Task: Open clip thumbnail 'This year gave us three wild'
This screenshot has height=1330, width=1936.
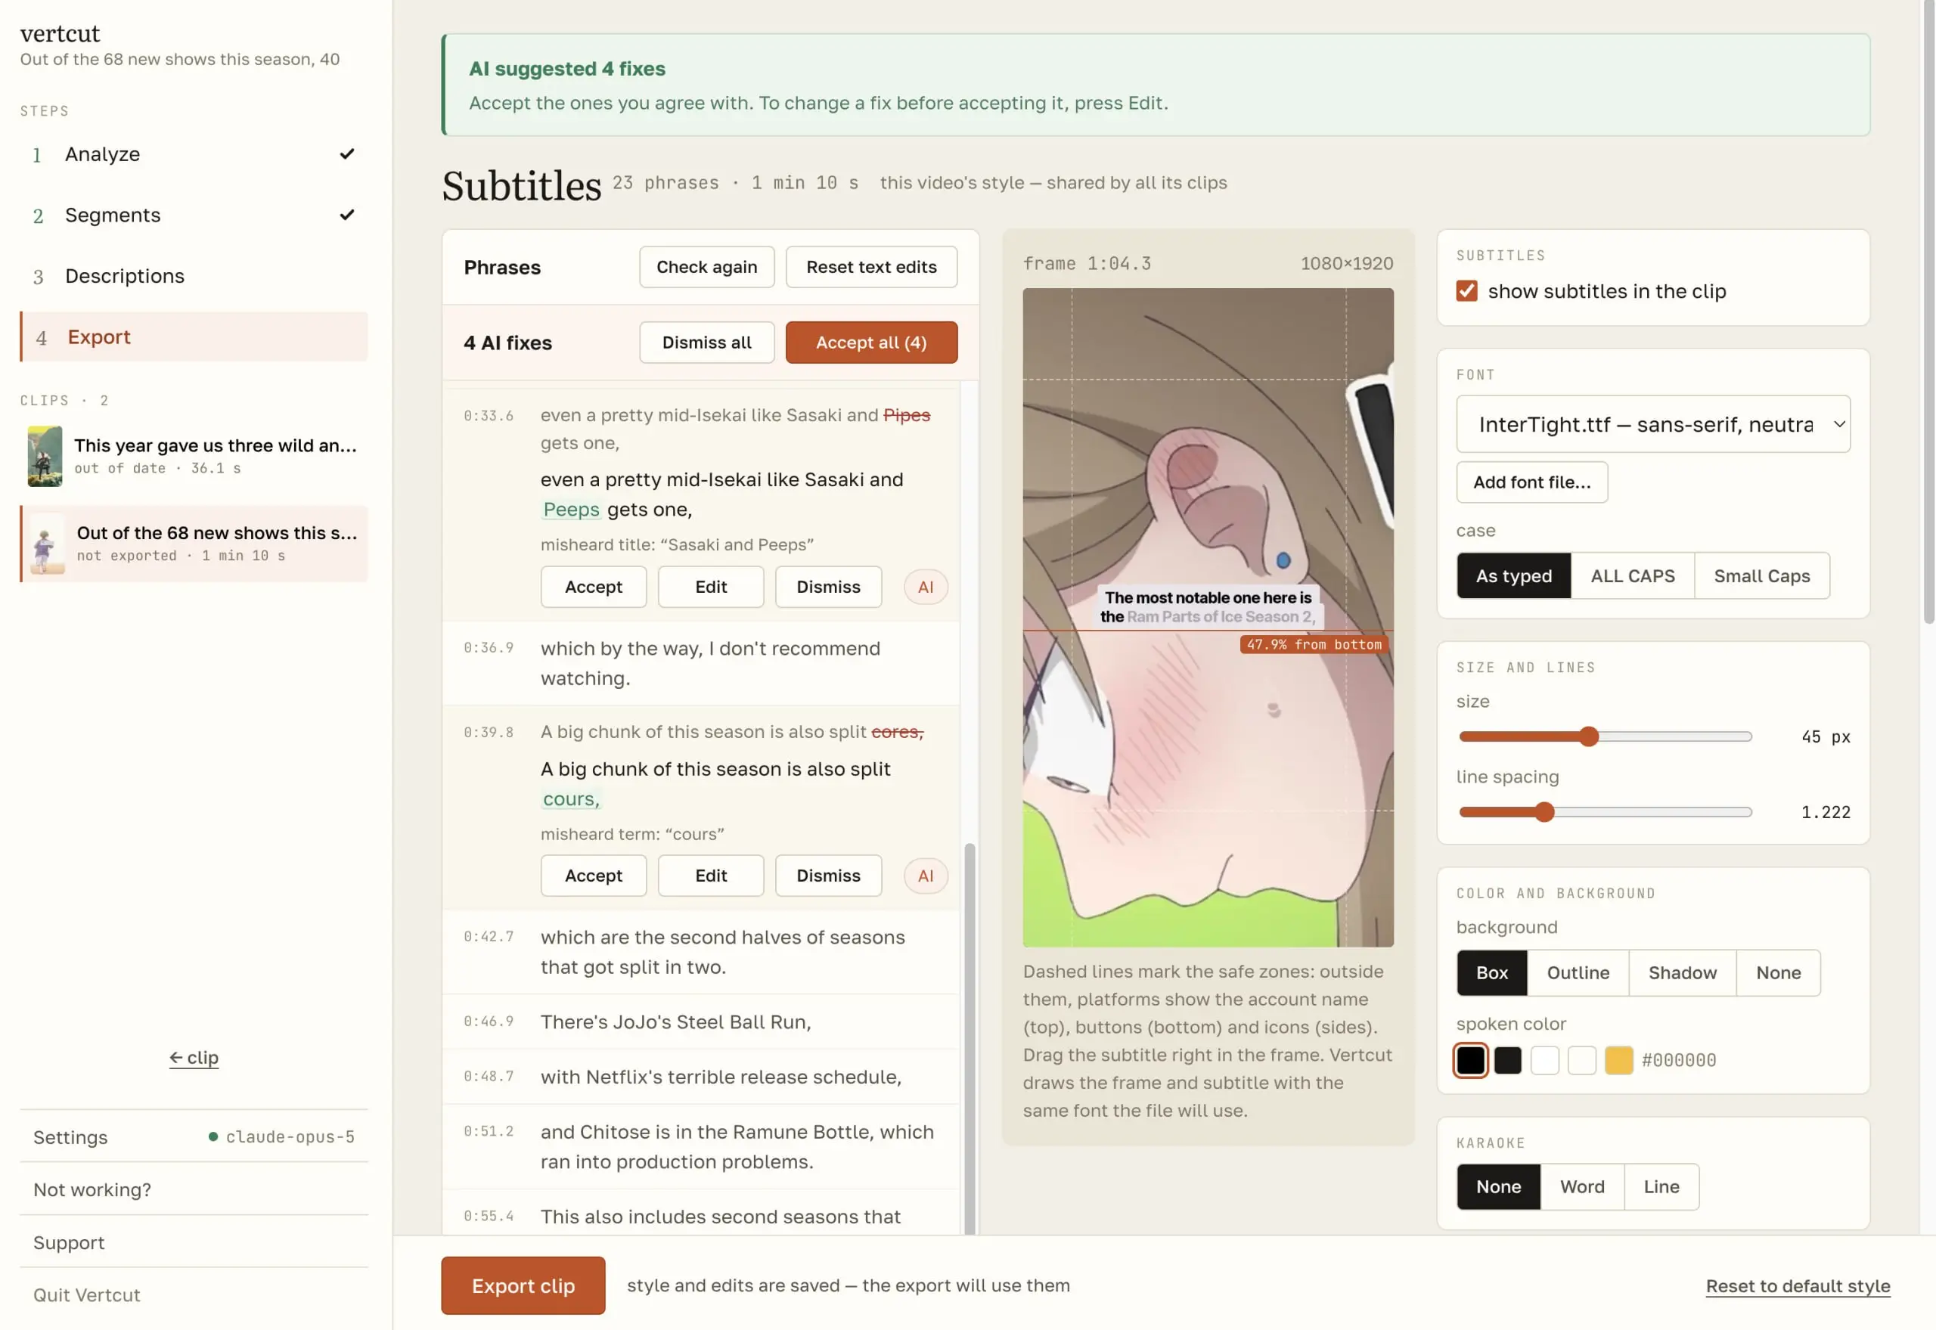Action: pos(45,456)
